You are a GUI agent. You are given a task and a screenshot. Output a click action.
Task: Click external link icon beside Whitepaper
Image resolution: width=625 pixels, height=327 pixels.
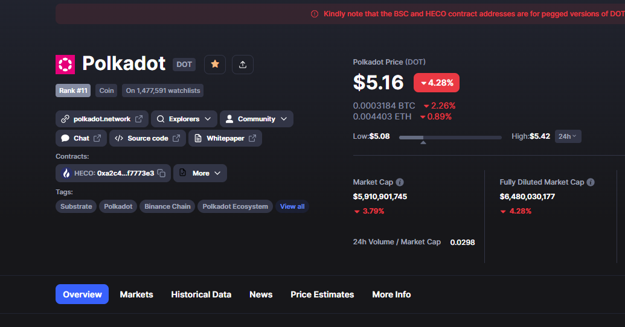click(x=252, y=138)
